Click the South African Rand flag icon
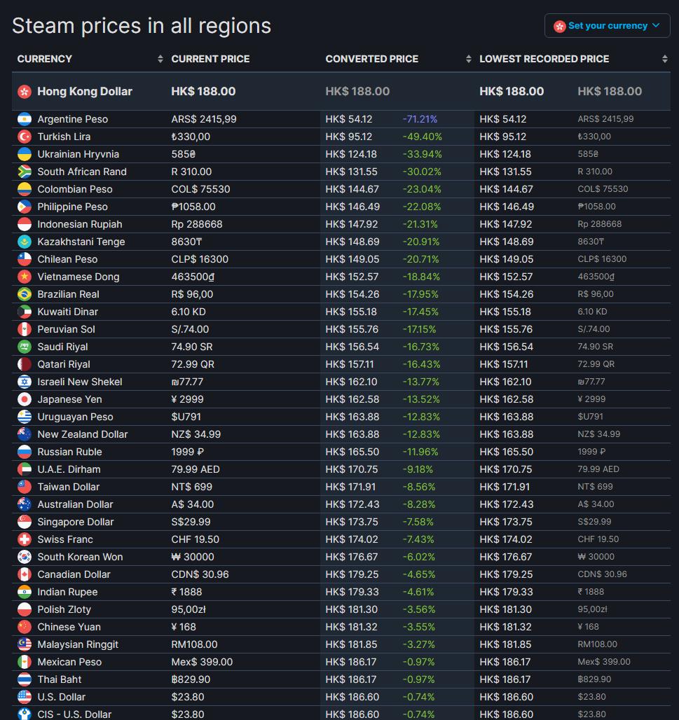679x720 pixels. point(25,172)
